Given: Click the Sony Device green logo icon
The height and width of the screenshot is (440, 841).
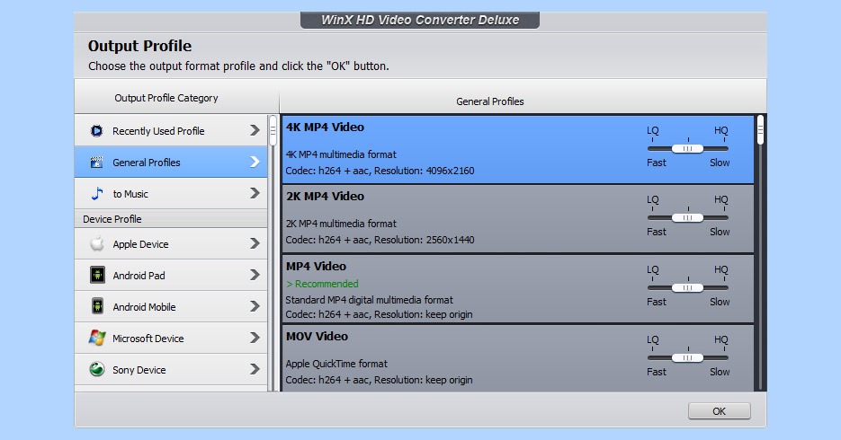Looking at the screenshot, I should pos(97,369).
